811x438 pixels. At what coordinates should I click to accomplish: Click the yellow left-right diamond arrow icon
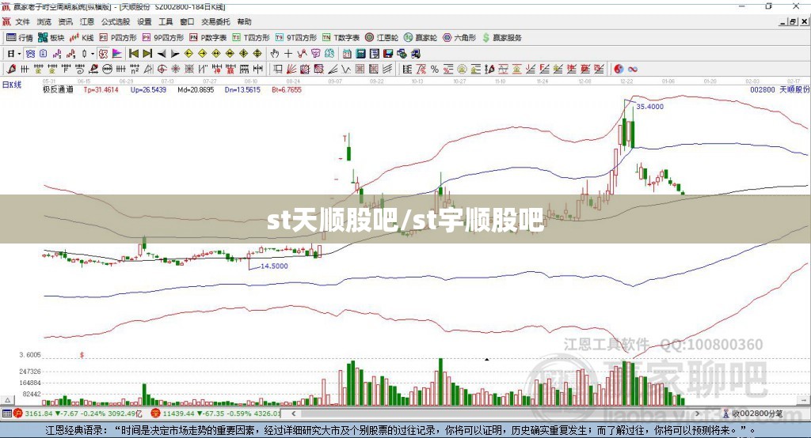click(x=216, y=53)
